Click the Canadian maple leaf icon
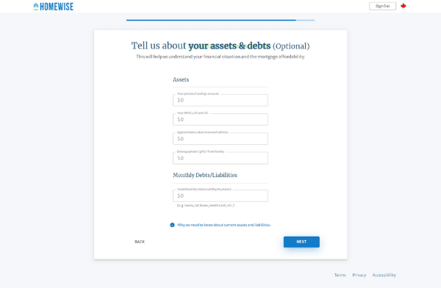441x288 pixels. coord(404,6)
